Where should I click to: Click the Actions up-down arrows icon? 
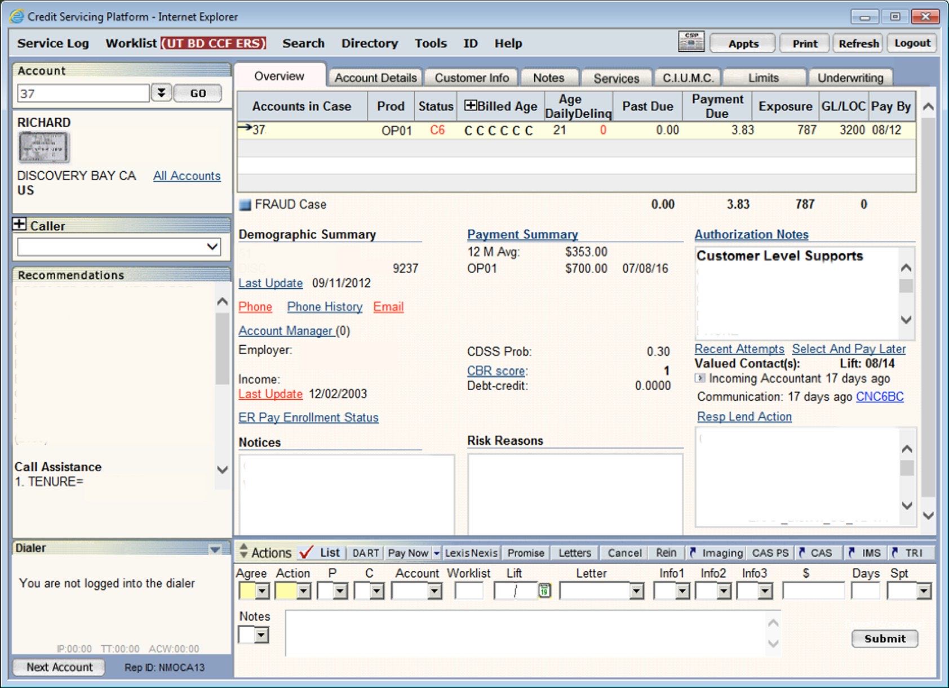(x=243, y=551)
